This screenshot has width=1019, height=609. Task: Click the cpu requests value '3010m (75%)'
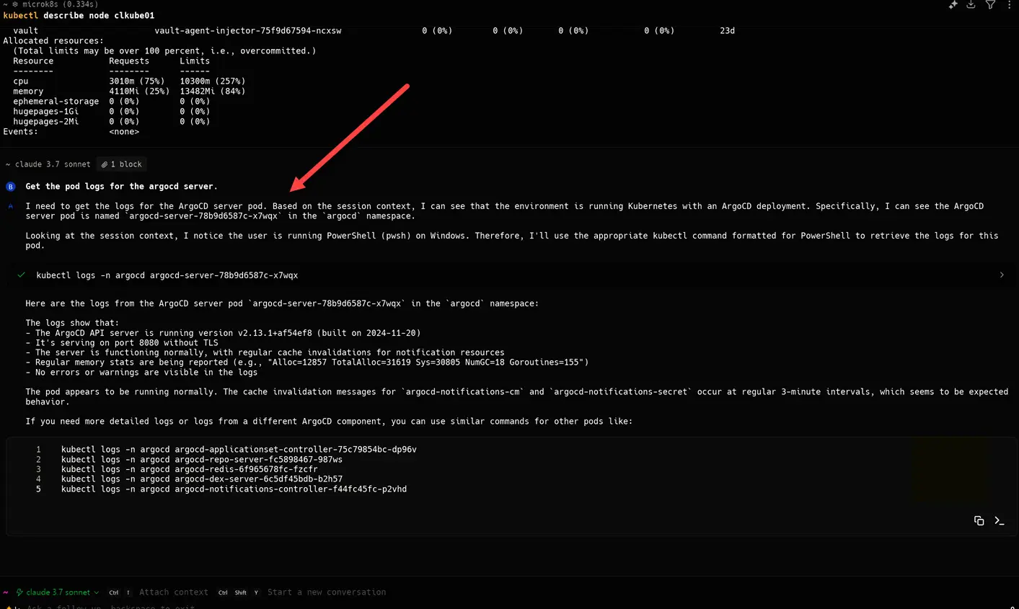(x=137, y=81)
